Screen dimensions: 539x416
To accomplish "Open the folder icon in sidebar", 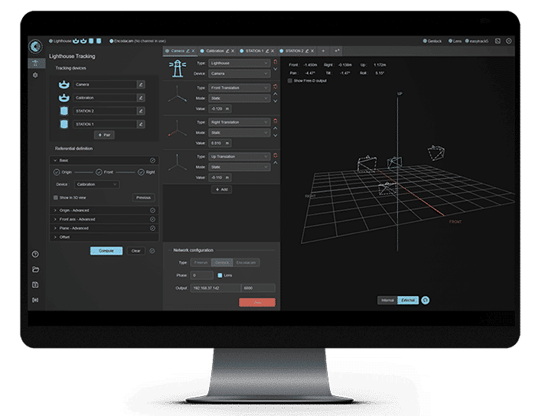I will (x=35, y=269).
